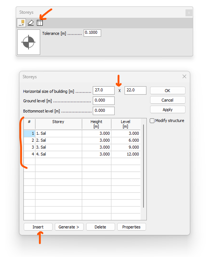Viewport: 209px width, 265px height.
Task: Select the eraser delete storey tool
Action: (x=31, y=23)
